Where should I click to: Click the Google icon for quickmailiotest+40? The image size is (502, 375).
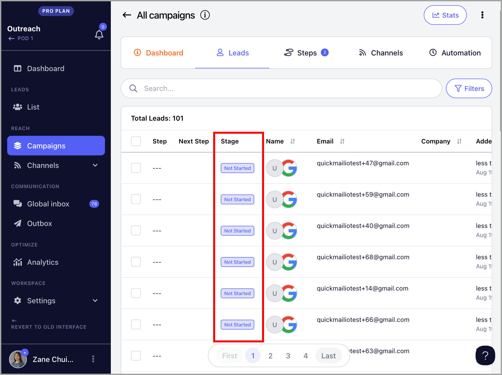pos(289,231)
